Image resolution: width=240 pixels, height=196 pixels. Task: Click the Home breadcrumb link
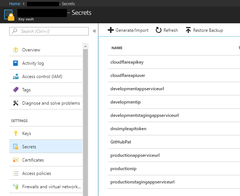(x=15, y=4)
